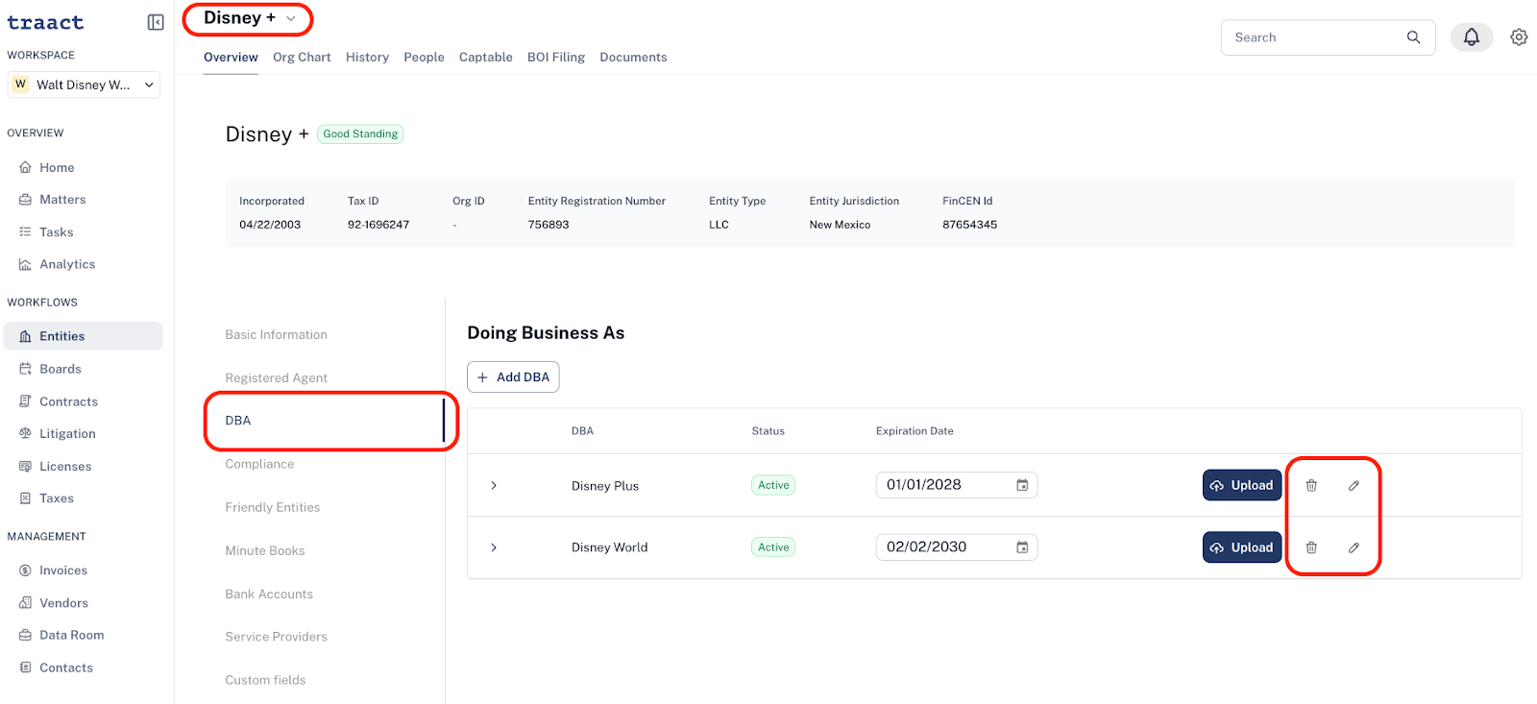This screenshot has height=704, width=1537.
Task: Click the Home sidebar icon
Action: (x=25, y=167)
